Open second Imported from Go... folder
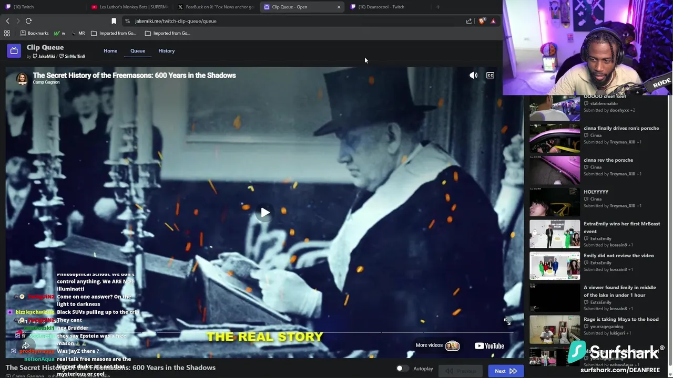 (x=167, y=33)
